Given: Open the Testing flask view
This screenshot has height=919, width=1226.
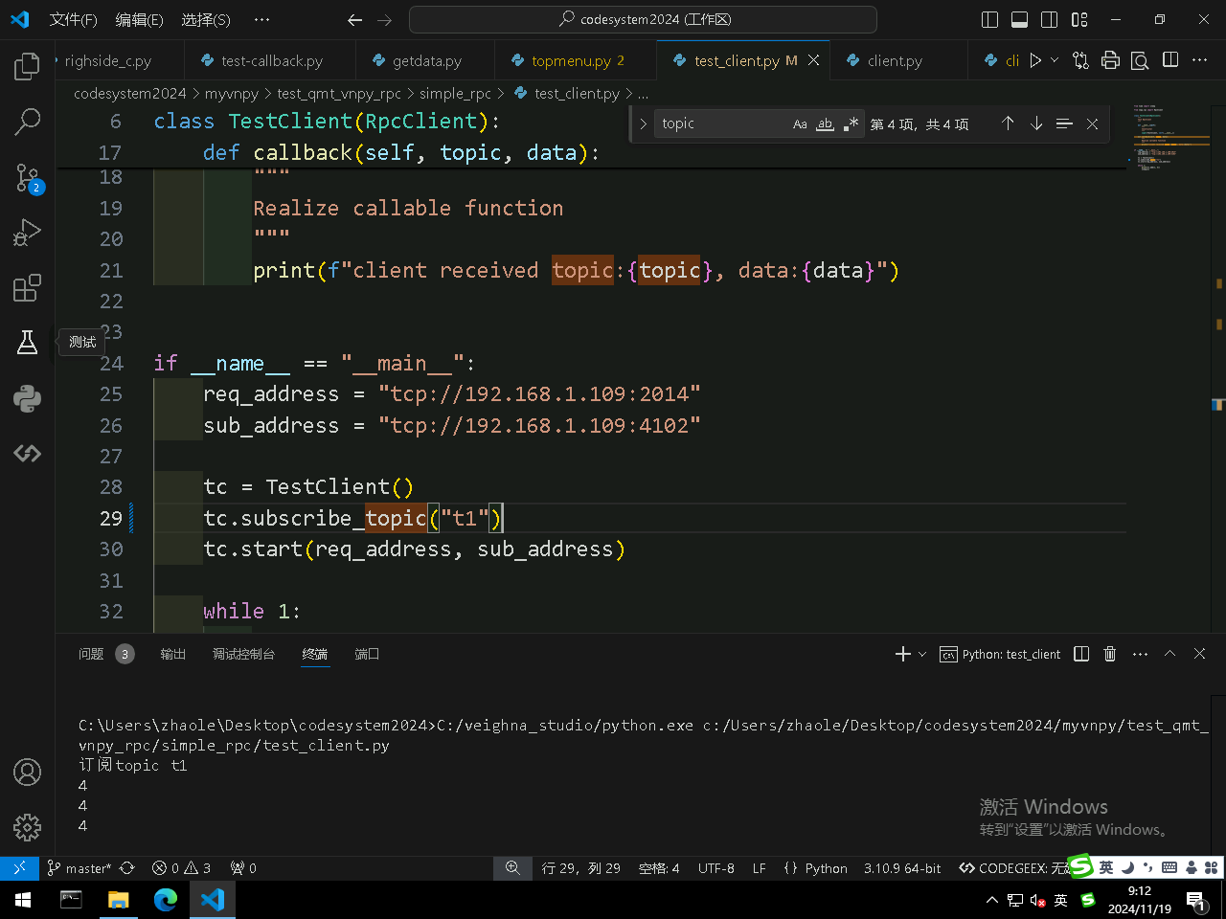Looking at the screenshot, I should pos(27,343).
